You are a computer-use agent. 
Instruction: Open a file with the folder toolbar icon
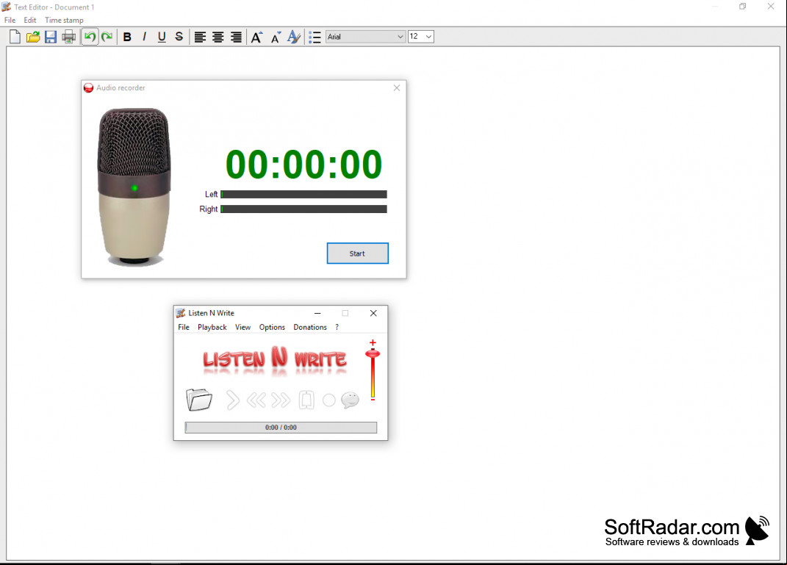pos(32,37)
